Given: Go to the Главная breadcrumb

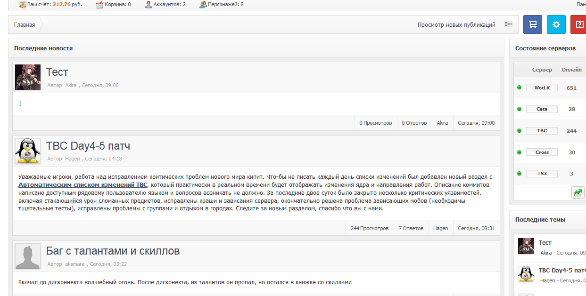Looking at the screenshot, I should click(x=25, y=25).
